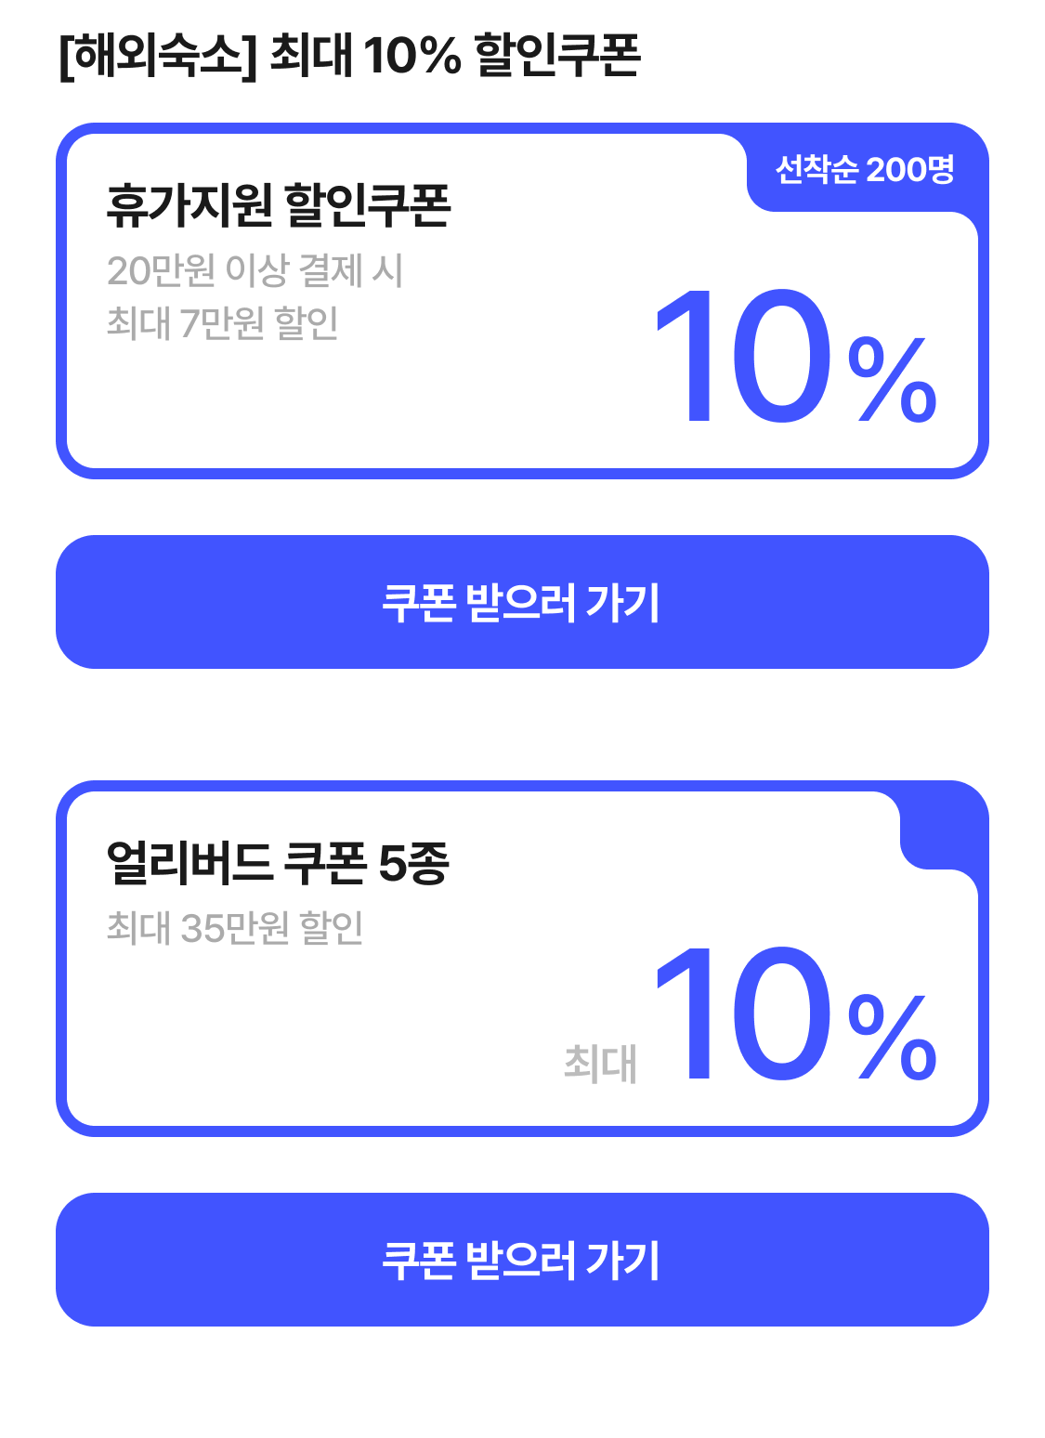Viewport: 1045px width, 1438px height.
Task: Click the large 10% on 얼리버드 coupon
Action: [x=795, y=1014]
